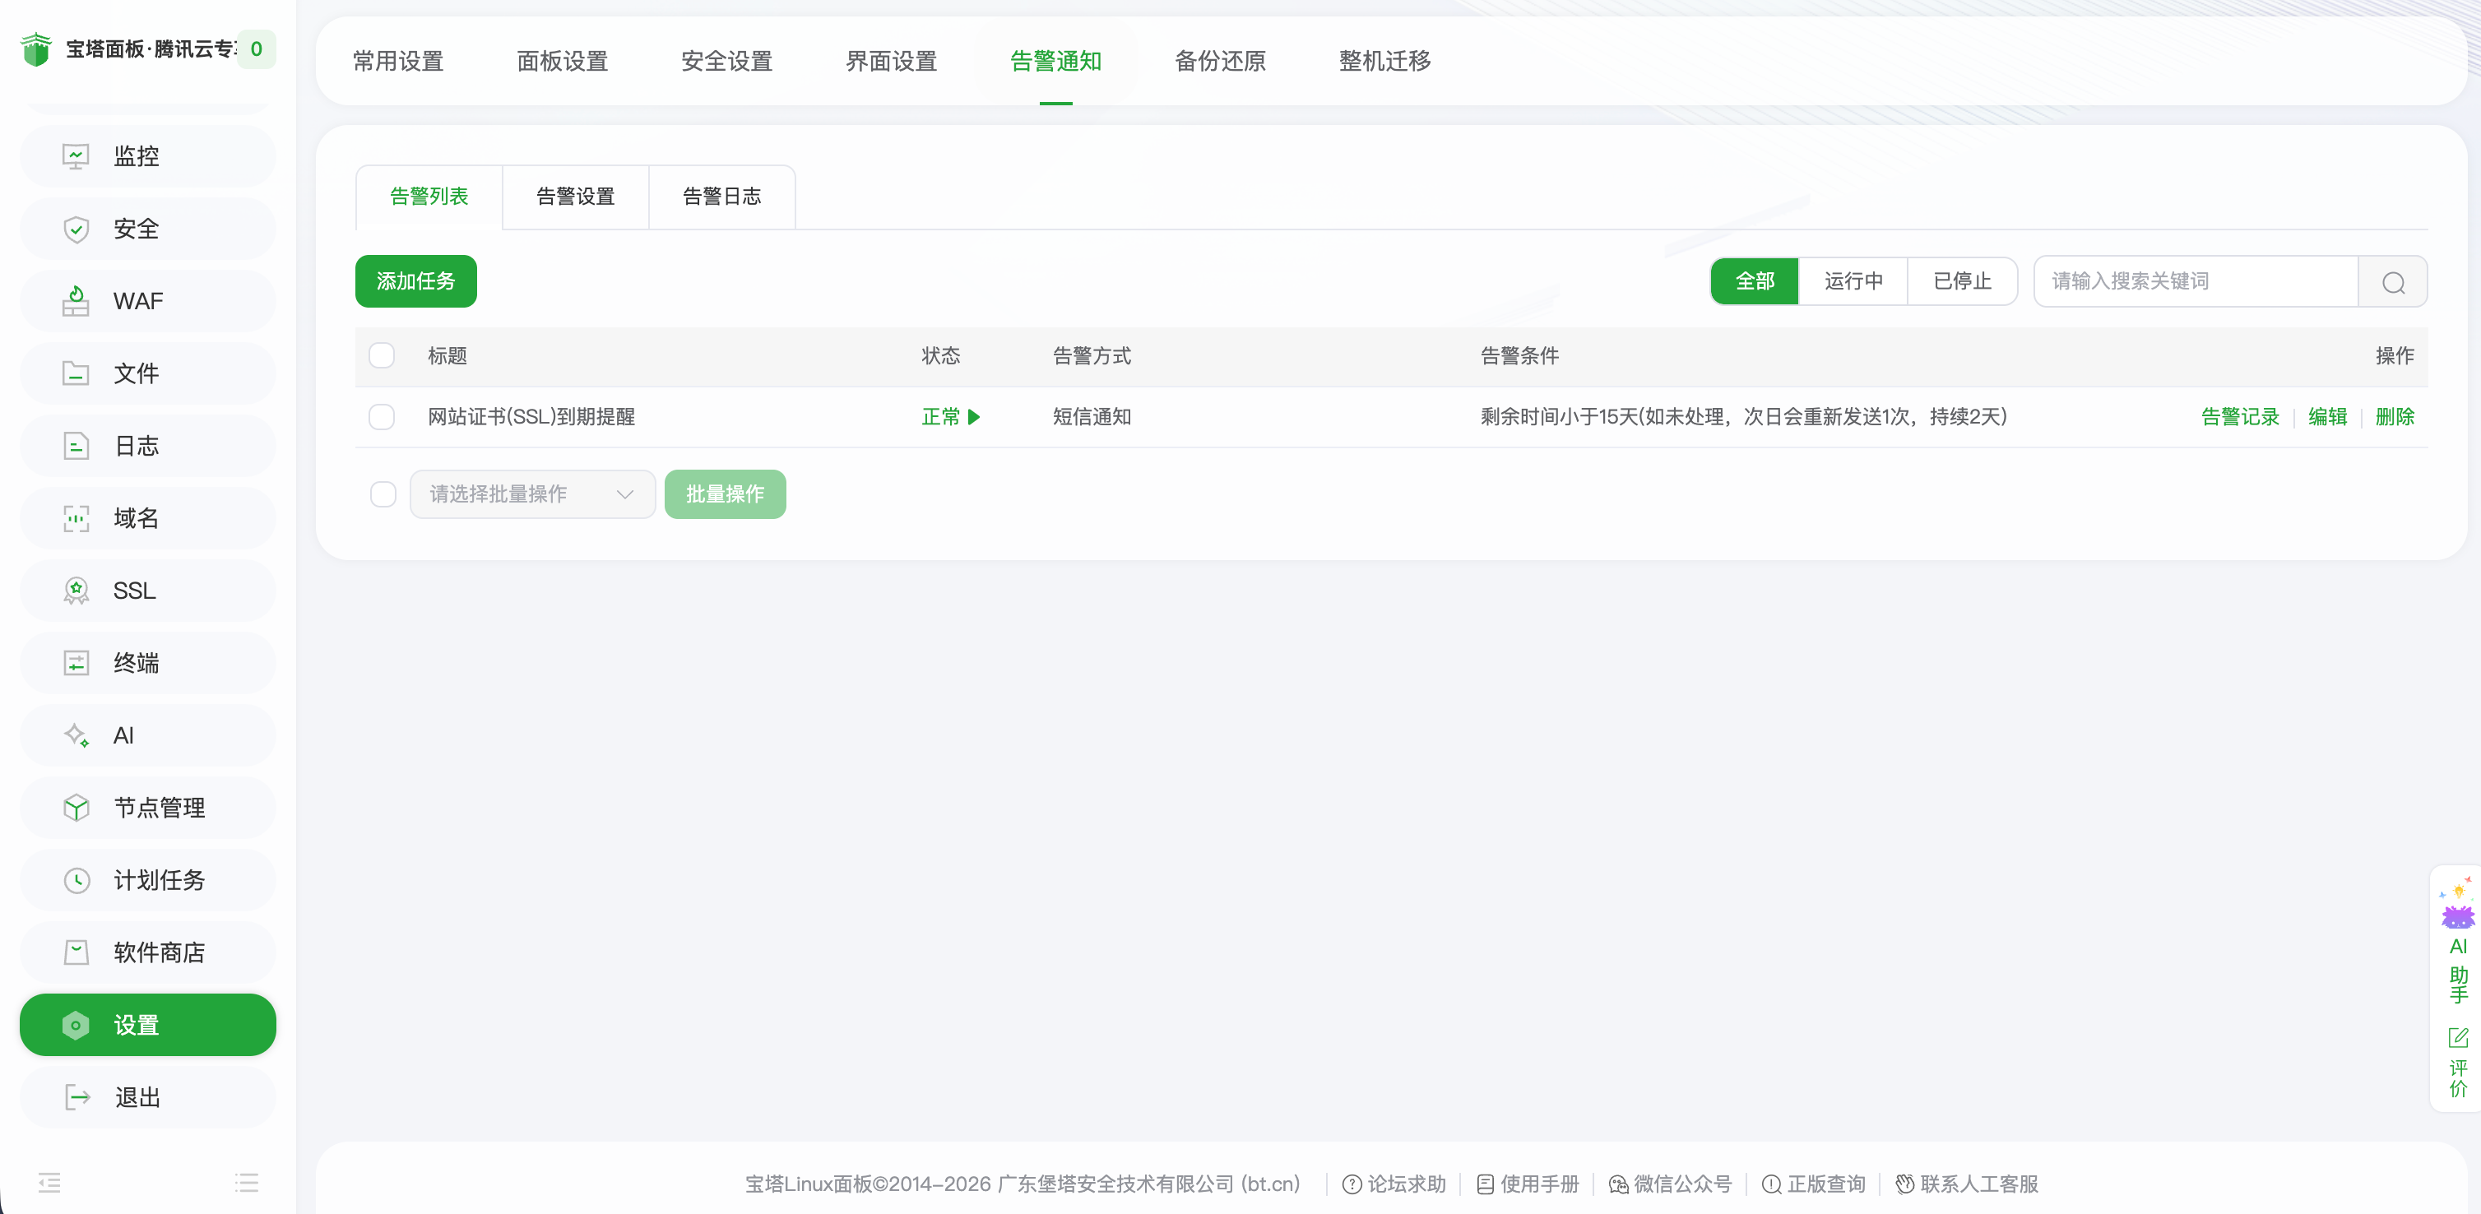Screen dimensions: 2481x1214
Task: Filter tasks by 已停止
Action: tap(1962, 281)
